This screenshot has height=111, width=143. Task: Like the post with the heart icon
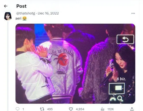tap(71, 109)
